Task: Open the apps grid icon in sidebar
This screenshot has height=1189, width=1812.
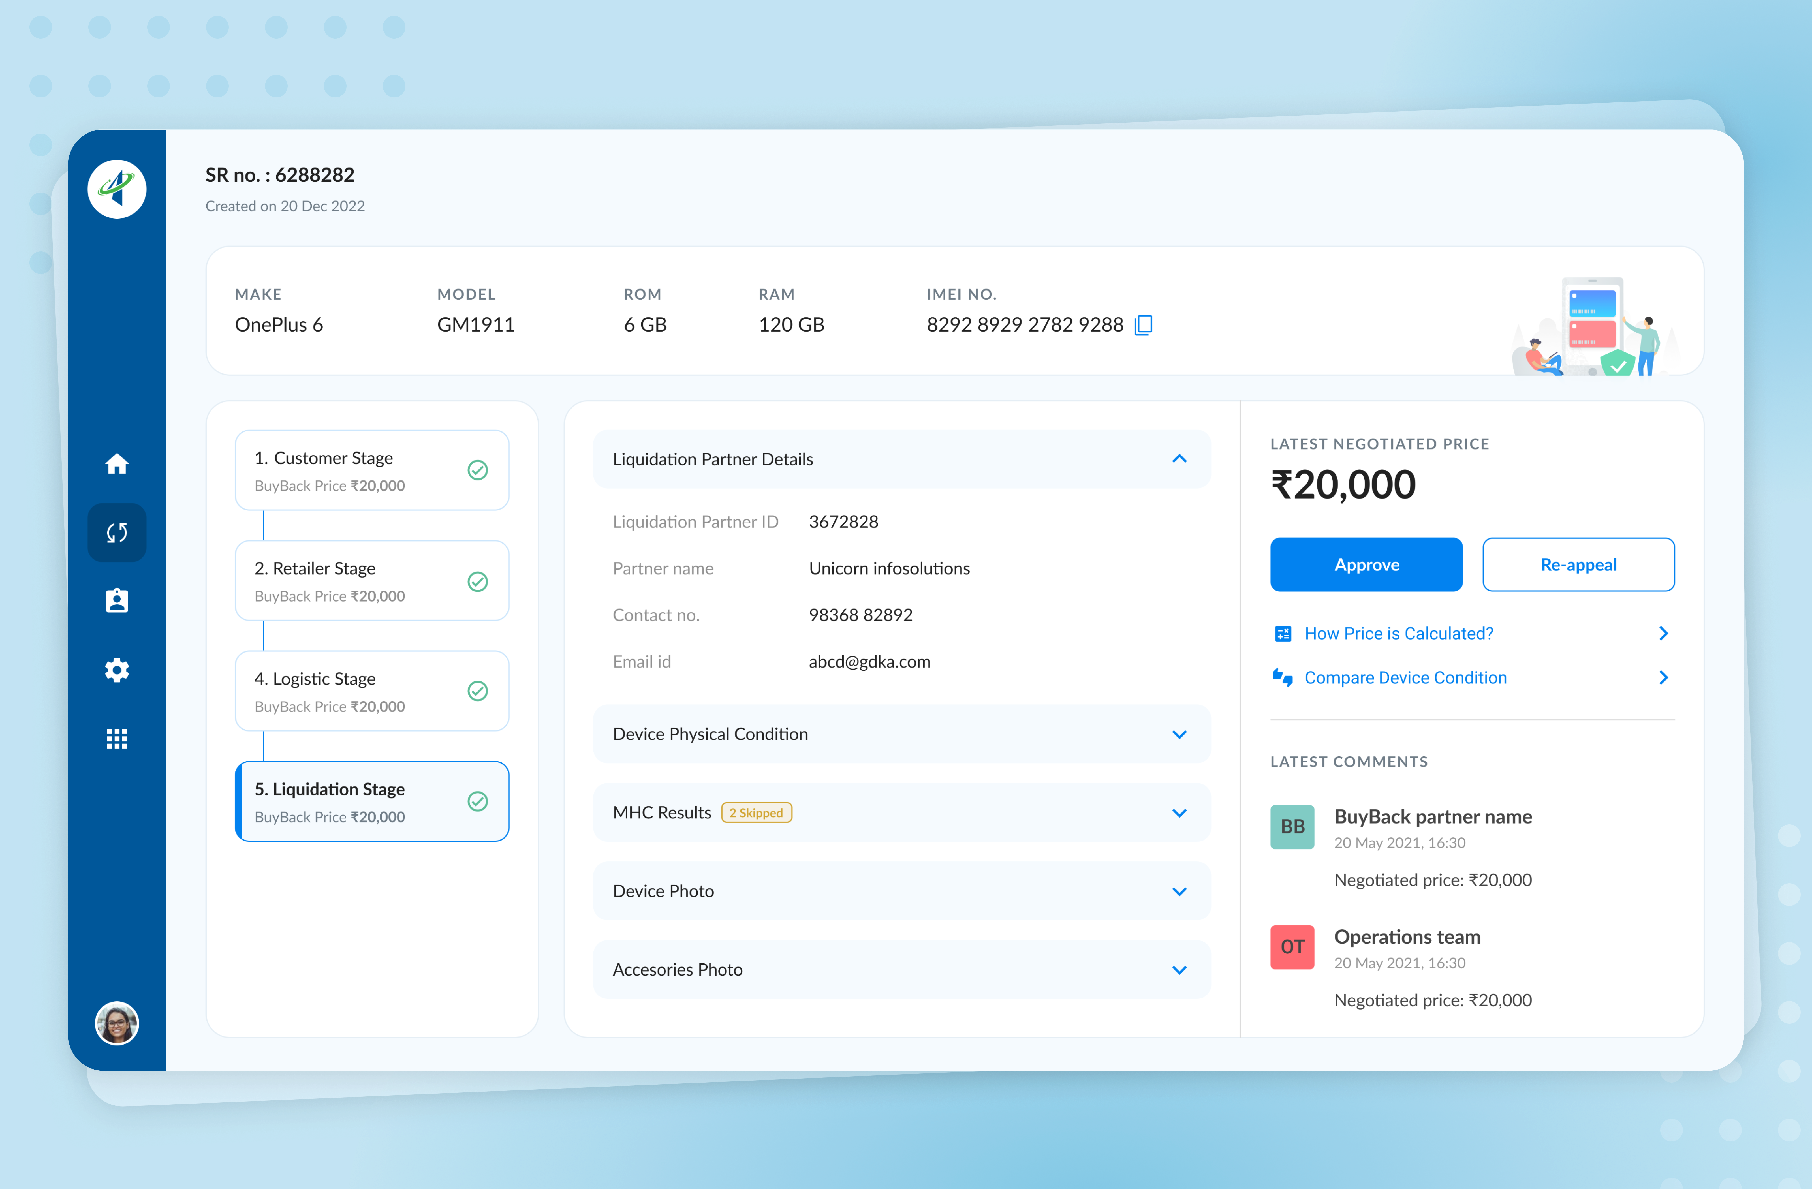Action: point(117,738)
